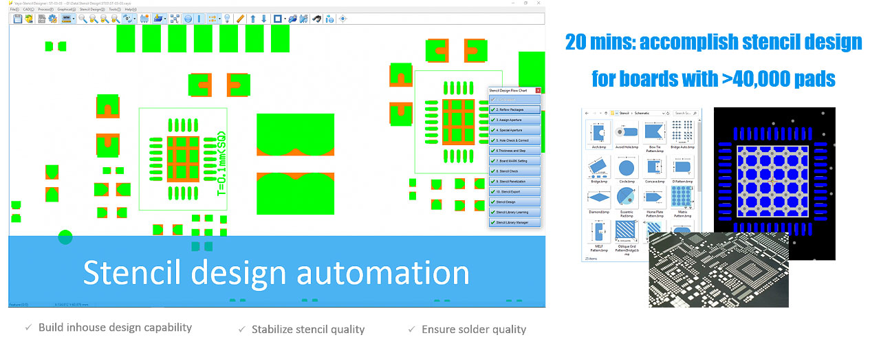
Task: Click the 3. Assign Aperture step button
Action: [x=514, y=120]
